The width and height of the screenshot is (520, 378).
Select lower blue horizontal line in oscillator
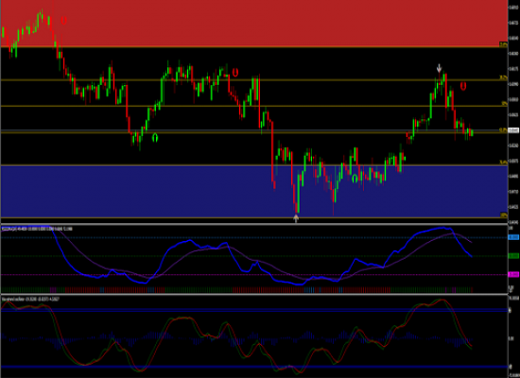[x=254, y=367]
